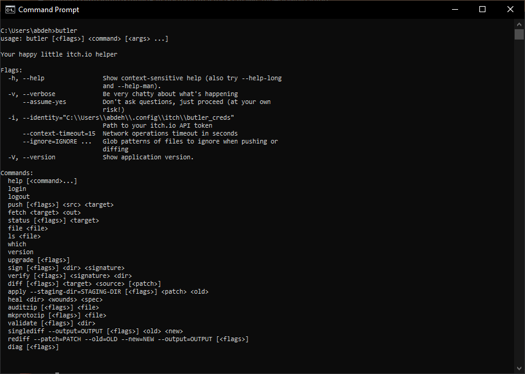Click the 'sign [<flags>] <dir> <signature>' line
The width and height of the screenshot is (525, 374).
pyautogui.click(x=66, y=268)
